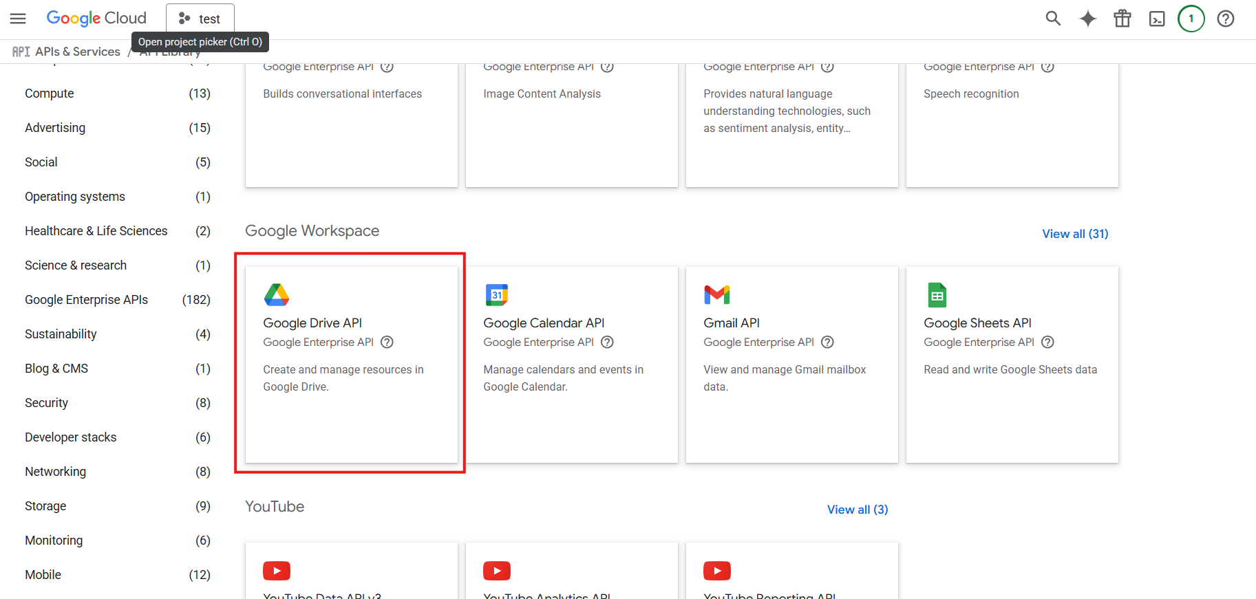Open the notifications badge showing 1

pos(1191,19)
